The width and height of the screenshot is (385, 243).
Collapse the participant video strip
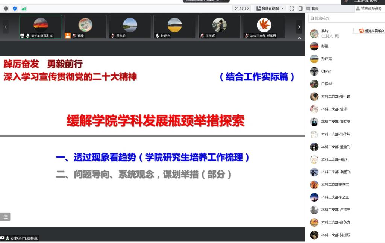pyautogui.click(x=300, y=38)
